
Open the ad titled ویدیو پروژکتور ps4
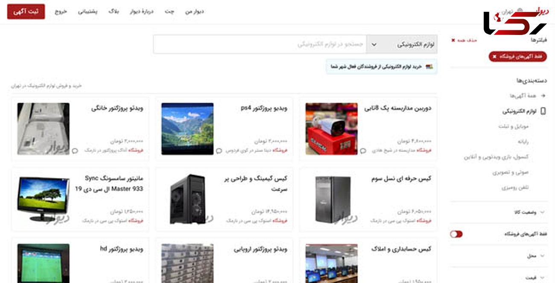click(264, 108)
